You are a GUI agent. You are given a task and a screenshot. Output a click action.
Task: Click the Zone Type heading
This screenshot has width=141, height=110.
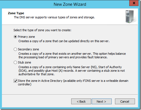pyautogui.click(x=16, y=13)
